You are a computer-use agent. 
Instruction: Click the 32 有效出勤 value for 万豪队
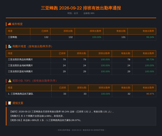coord(129,94)
